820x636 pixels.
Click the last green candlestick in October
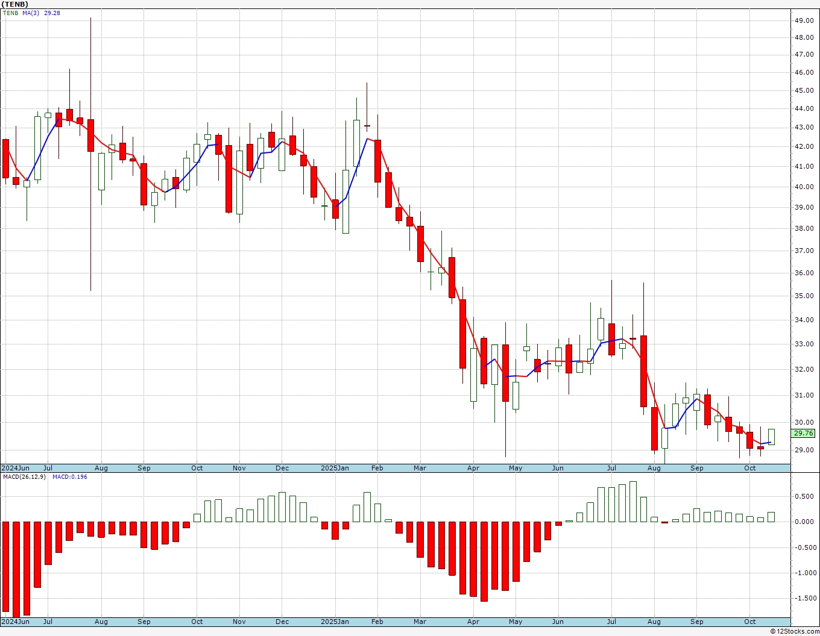(x=771, y=437)
